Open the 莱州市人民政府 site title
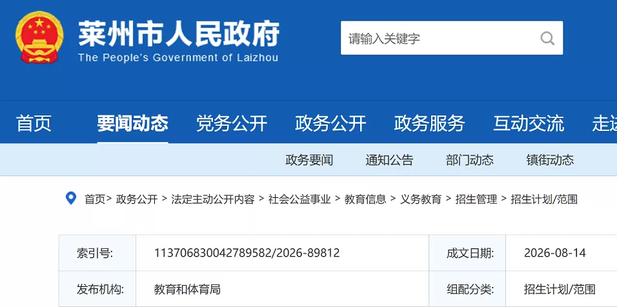The width and height of the screenshot is (617, 307). [179, 34]
